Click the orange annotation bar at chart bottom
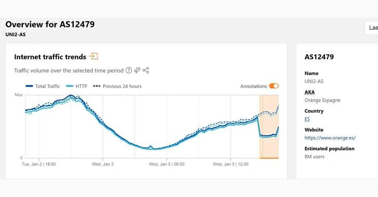The width and height of the screenshot is (378, 197). (269, 158)
